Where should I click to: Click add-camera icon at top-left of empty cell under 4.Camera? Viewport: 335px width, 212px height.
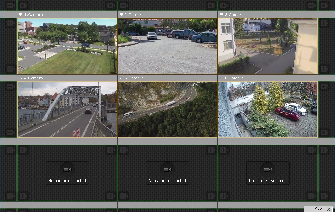pos(23,150)
